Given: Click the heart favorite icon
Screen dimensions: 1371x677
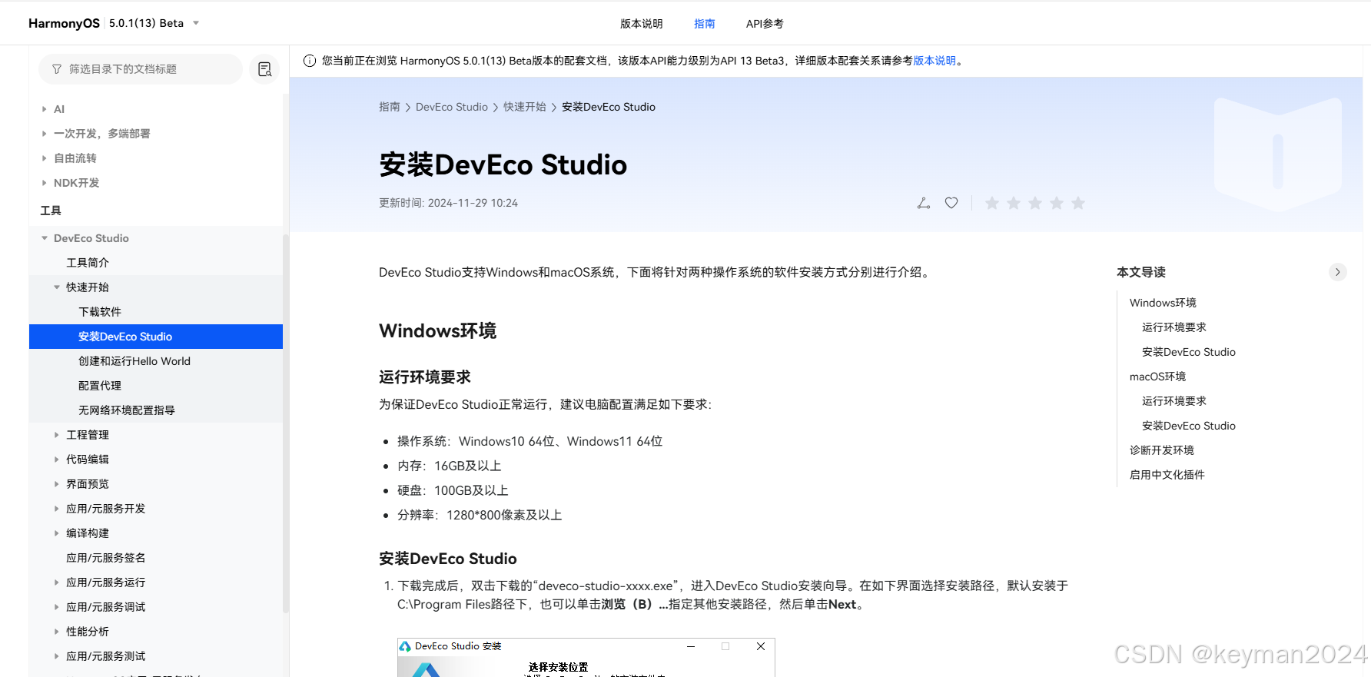Looking at the screenshot, I should [x=951, y=203].
